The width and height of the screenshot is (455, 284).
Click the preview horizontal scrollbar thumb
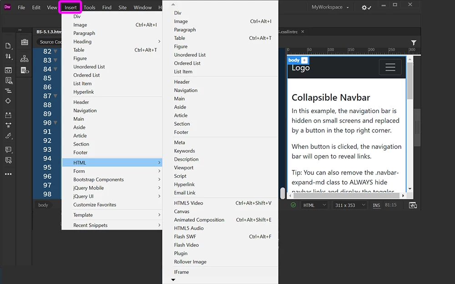346,196
